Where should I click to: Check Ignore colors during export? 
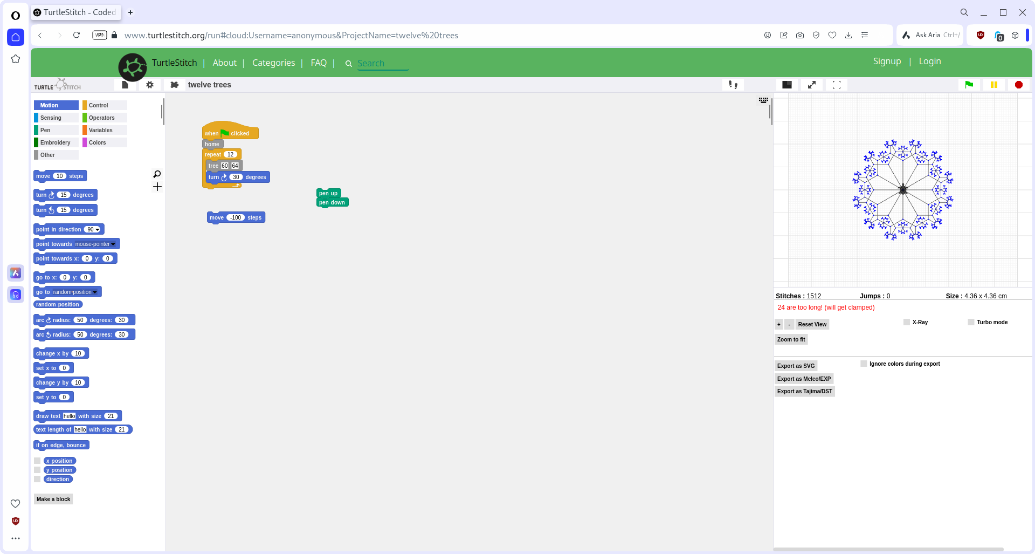[x=864, y=364]
